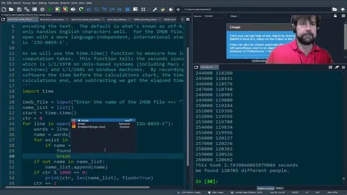Screen dimensions: 347x195
Task: Browse working directory folder icon
Action: 335,9
